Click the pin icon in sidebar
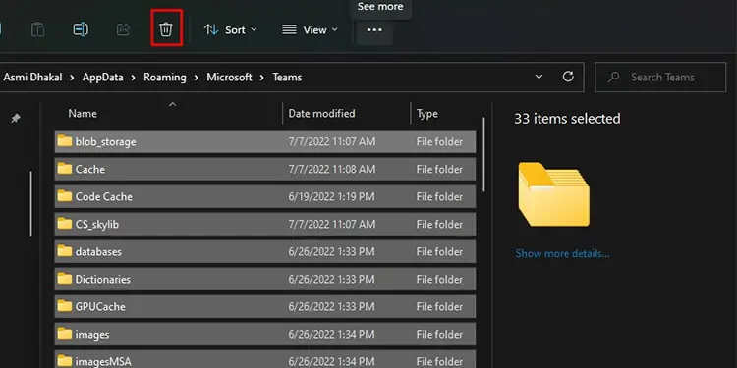Screen dimensions: 737x368 click(x=16, y=119)
